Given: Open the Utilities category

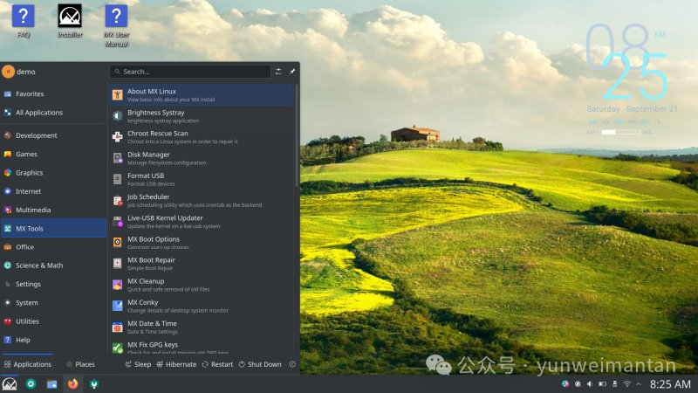Looking at the screenshot, I should point(53,321).
